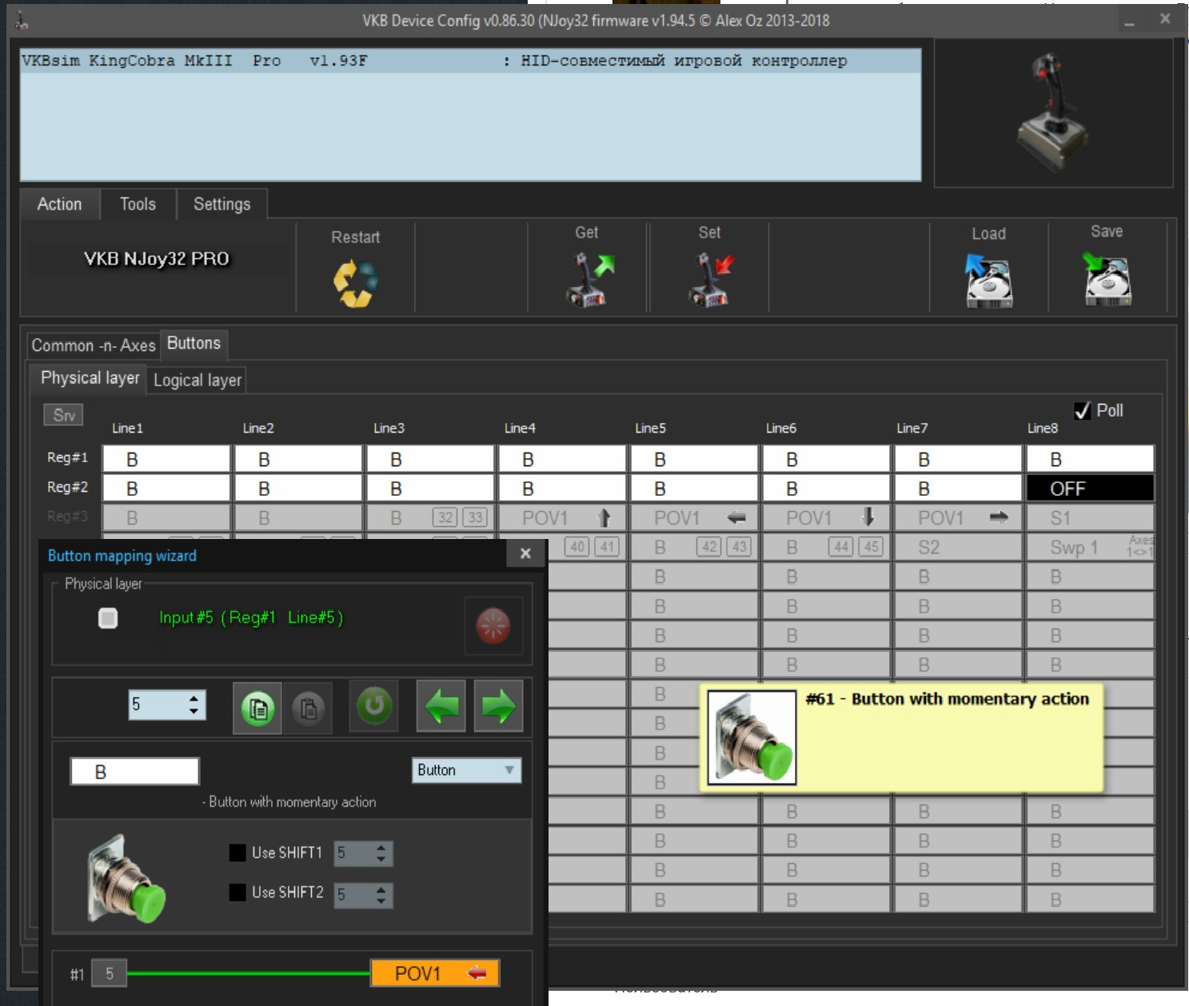Increase the SHIFT1 spinner value
The image size is (1189, 1006).
pos(381,848)
